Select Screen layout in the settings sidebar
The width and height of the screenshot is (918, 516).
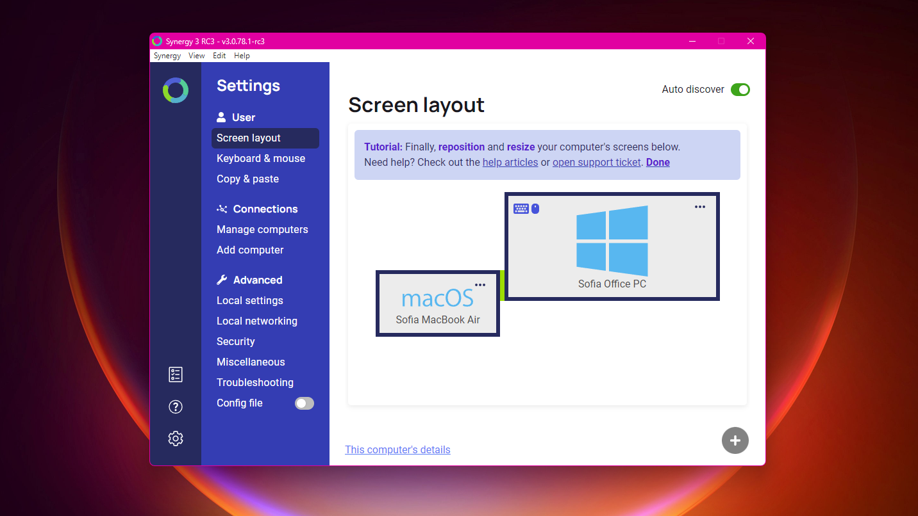point(265,138)
